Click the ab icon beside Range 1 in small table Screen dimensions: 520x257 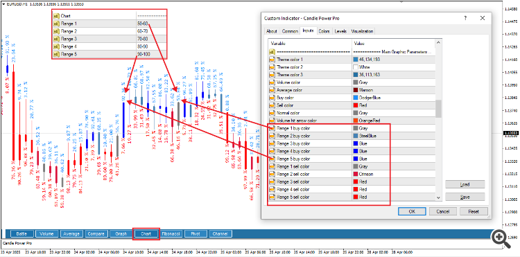click(56, 24)
